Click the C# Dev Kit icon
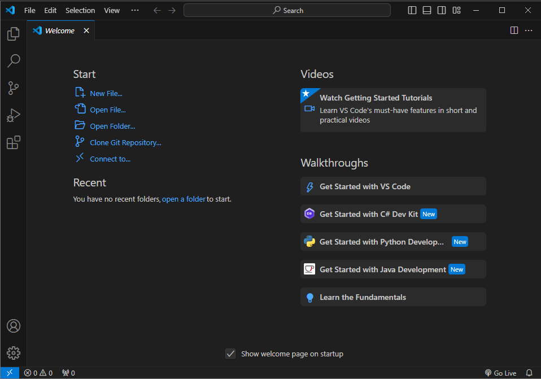Image resolution: width=541 pixels, height=379 pixels. tap(309, 214)
